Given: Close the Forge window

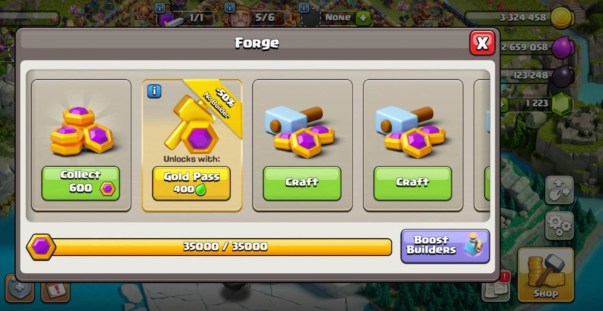Looking at the screenshot, I should point(482,43).
